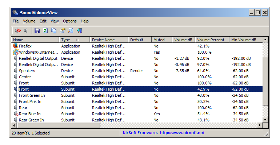
Task: Click the speaker icon beside Center
Action: (16, 77)
